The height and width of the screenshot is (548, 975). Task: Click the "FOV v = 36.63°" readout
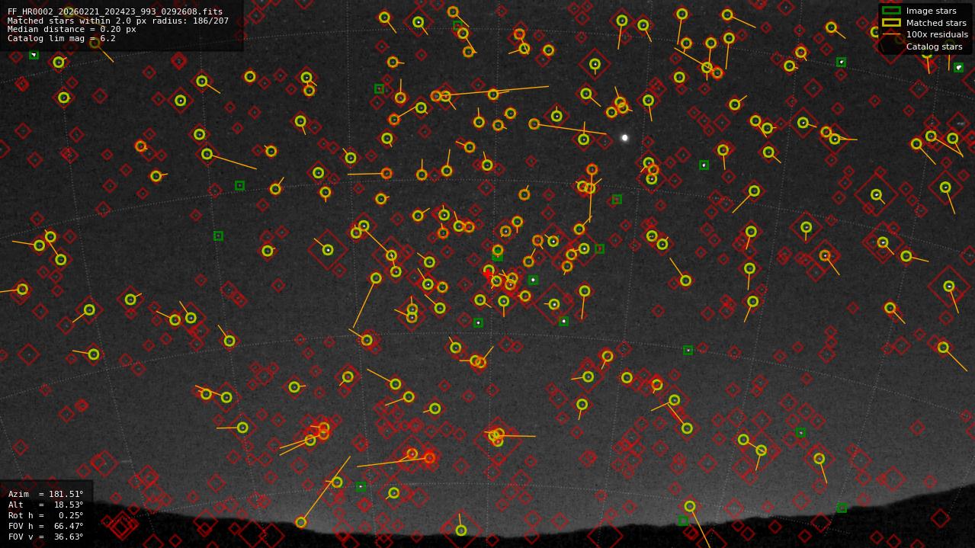tap(46, 537)
